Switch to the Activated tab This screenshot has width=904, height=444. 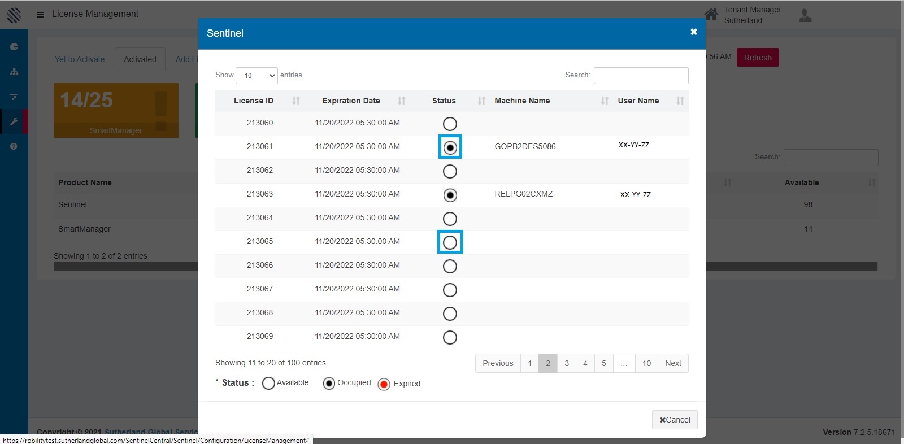pyautogui.click(x=140, y=59)
